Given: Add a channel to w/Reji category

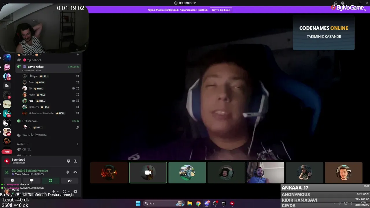Looking at the screenshot, I should click(x=77, y=144).
